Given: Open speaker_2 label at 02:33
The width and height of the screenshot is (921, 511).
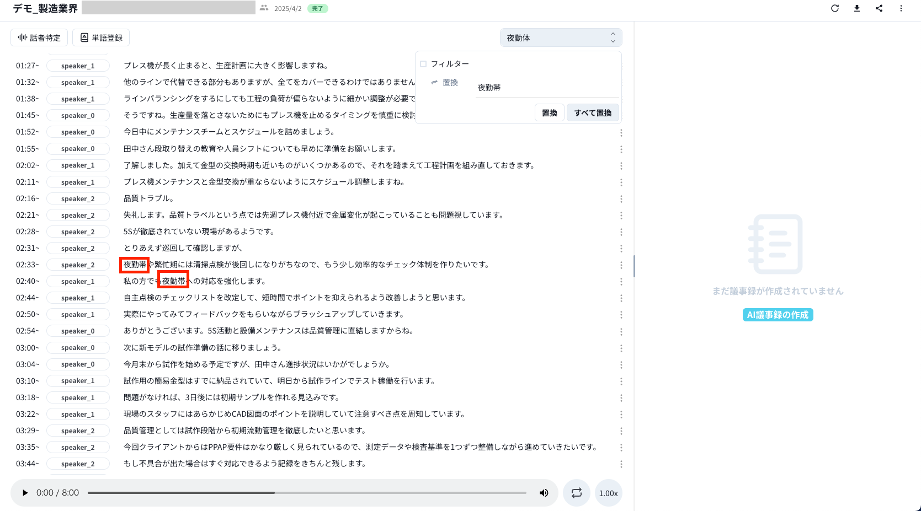Looking at the screenshot, I should (x=78, y=265).
